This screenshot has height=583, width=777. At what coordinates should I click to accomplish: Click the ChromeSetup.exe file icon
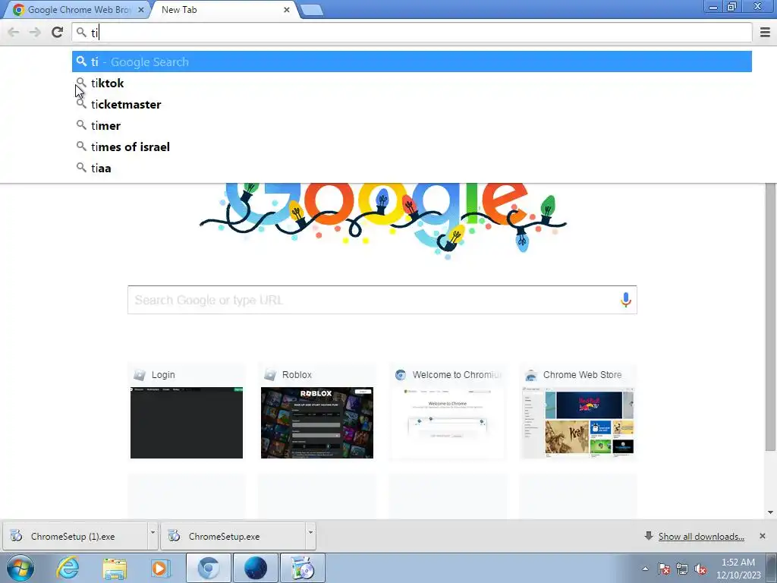pyautogui.click(x=174, y=536)
